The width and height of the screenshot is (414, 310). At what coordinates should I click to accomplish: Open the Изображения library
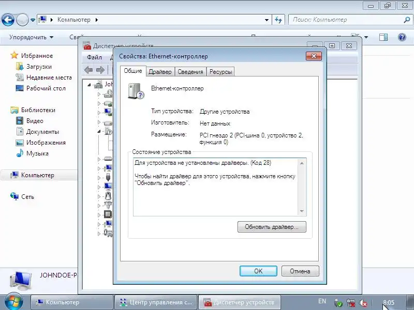point(46,143)
